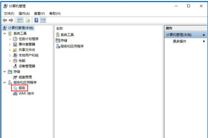This screenshot has height=138, width=208.
Task: Select 服务 label under 服务和应用程序
Action: coord(22,88)
